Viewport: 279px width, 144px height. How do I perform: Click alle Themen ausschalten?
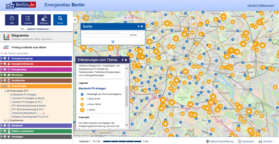[15, 54]
